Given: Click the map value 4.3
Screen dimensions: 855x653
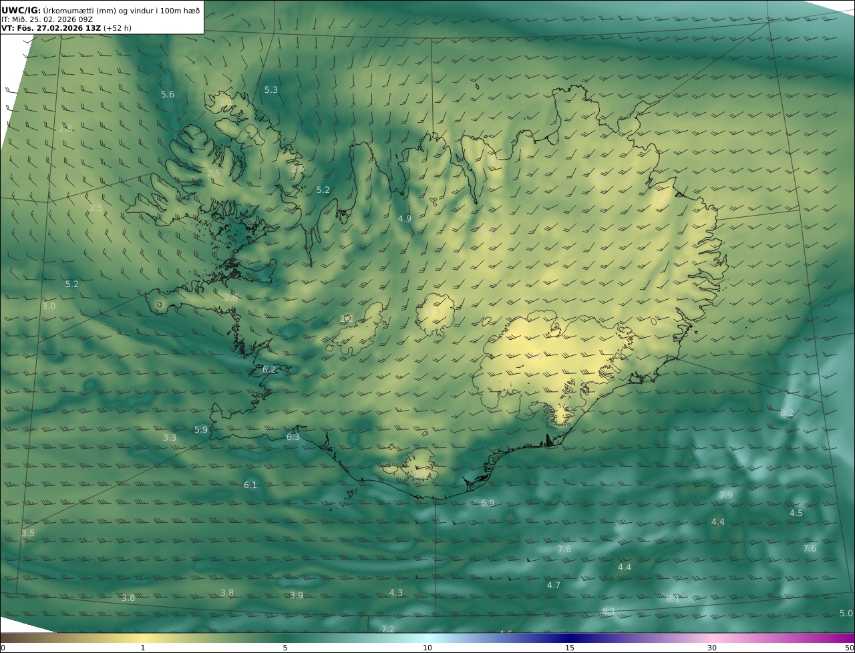Looking at the screenshot, I should 396,593.
